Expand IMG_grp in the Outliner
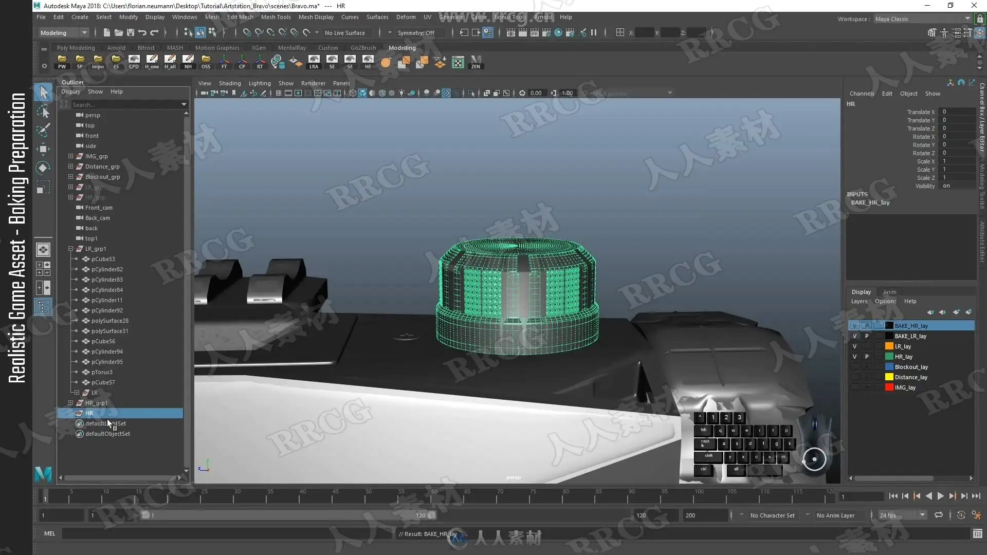987x555 pixels. [70, 156]
